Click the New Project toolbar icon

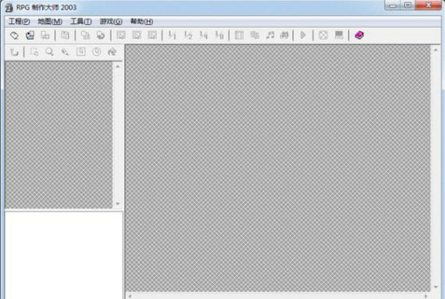[15, 35]
